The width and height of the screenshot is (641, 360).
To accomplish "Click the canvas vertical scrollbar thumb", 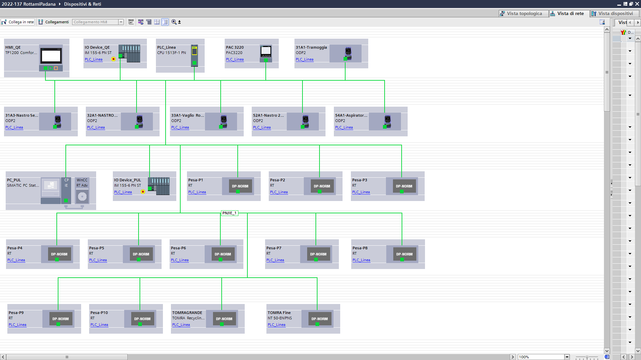I will pyautogui.click(x=607, y=72).
